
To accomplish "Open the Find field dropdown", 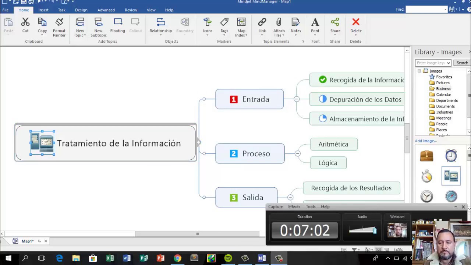I will point(445,10).
